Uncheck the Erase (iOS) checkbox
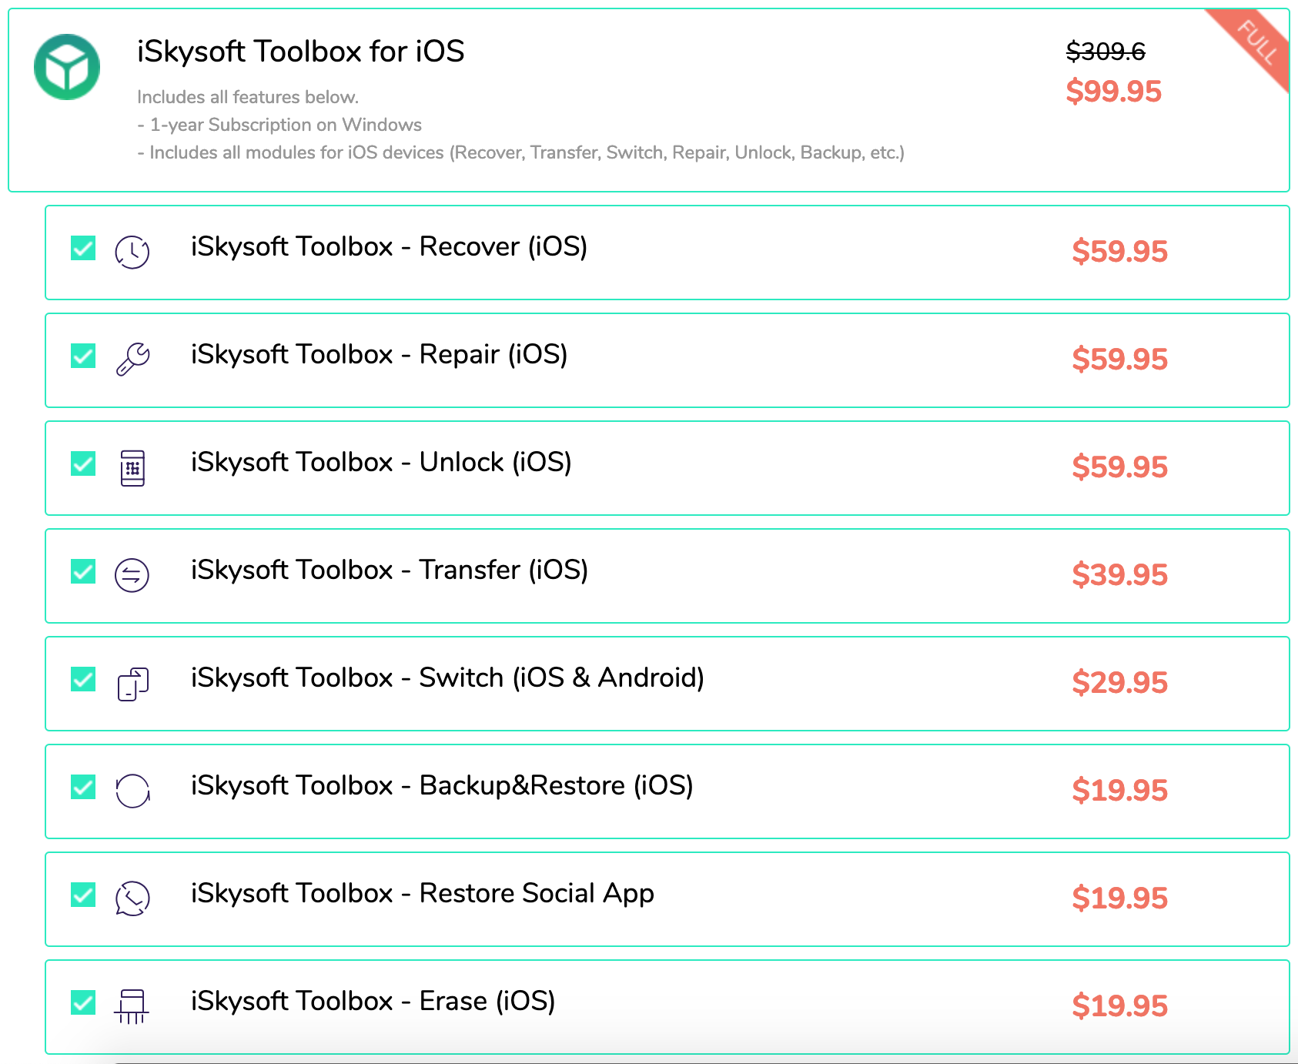 pyautogui.click(x=83, y=1003)
